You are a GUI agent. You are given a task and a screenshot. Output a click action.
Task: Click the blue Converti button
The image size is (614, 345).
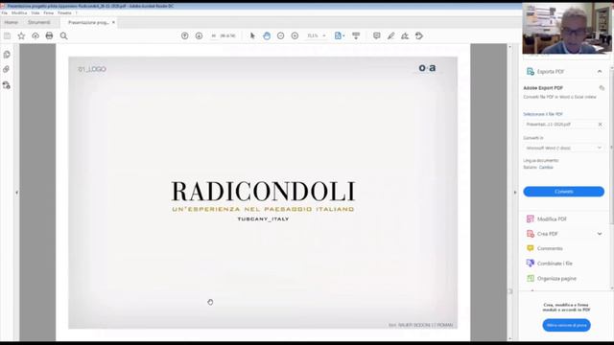coord(563,192)
